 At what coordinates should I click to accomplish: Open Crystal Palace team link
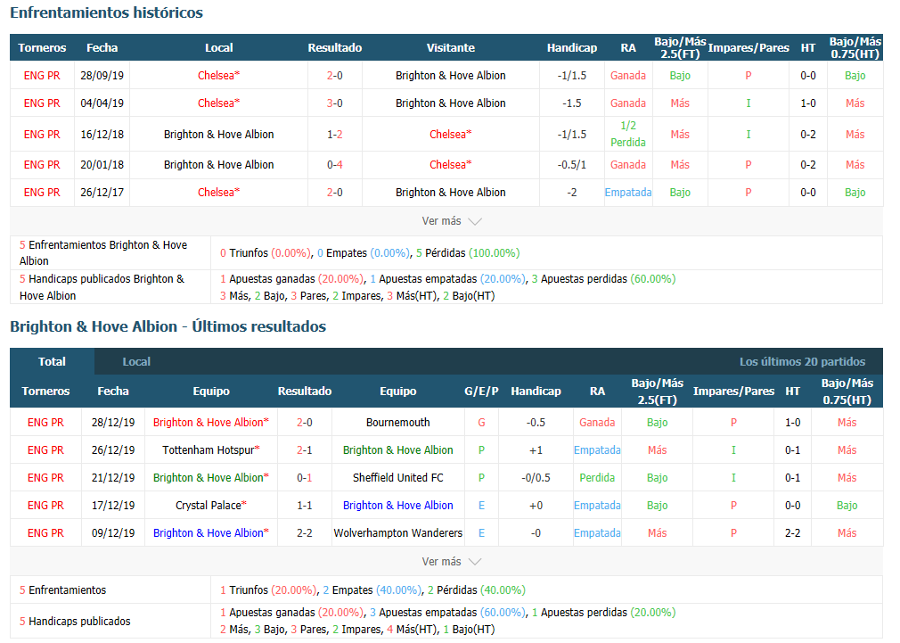[210, 505]
